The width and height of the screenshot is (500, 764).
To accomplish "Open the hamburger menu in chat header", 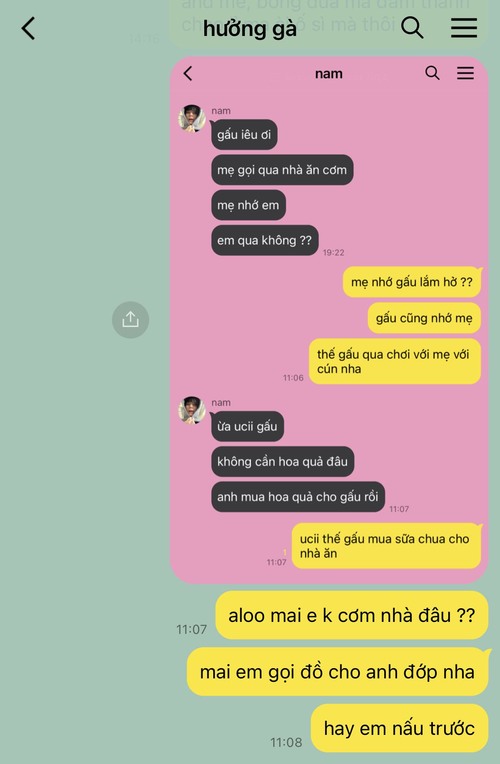I will coord(464,28).
